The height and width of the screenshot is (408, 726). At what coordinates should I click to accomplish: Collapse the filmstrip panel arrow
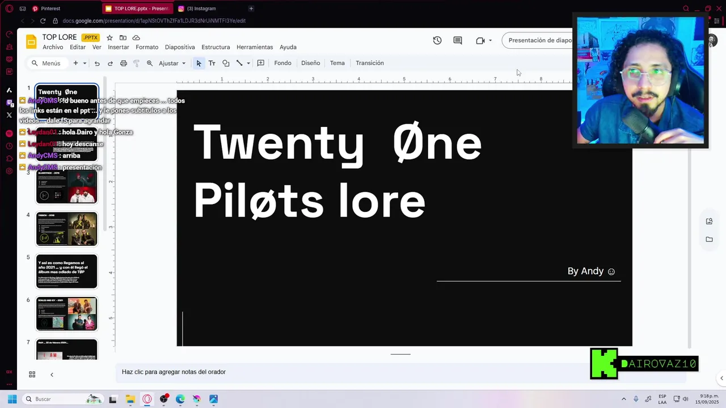point(52,375)
